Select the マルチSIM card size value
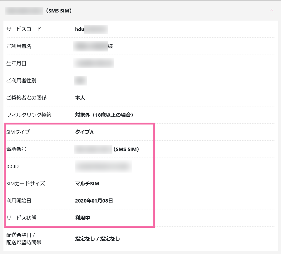 tap(87, 183)
